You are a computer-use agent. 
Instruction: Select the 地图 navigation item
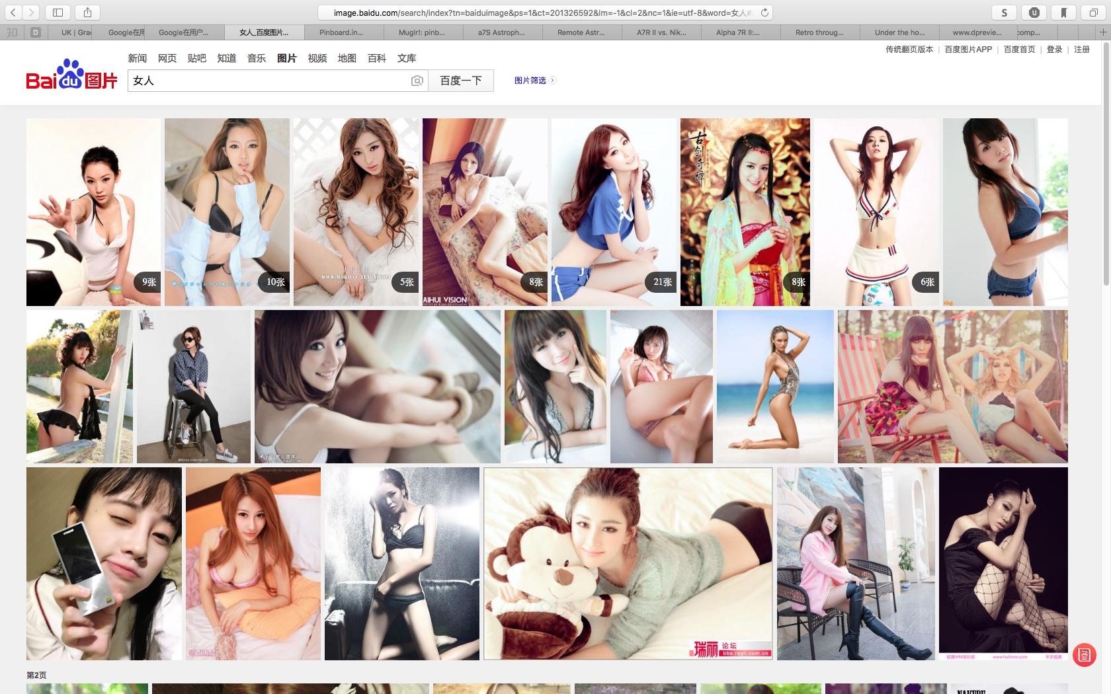[347, 58]
